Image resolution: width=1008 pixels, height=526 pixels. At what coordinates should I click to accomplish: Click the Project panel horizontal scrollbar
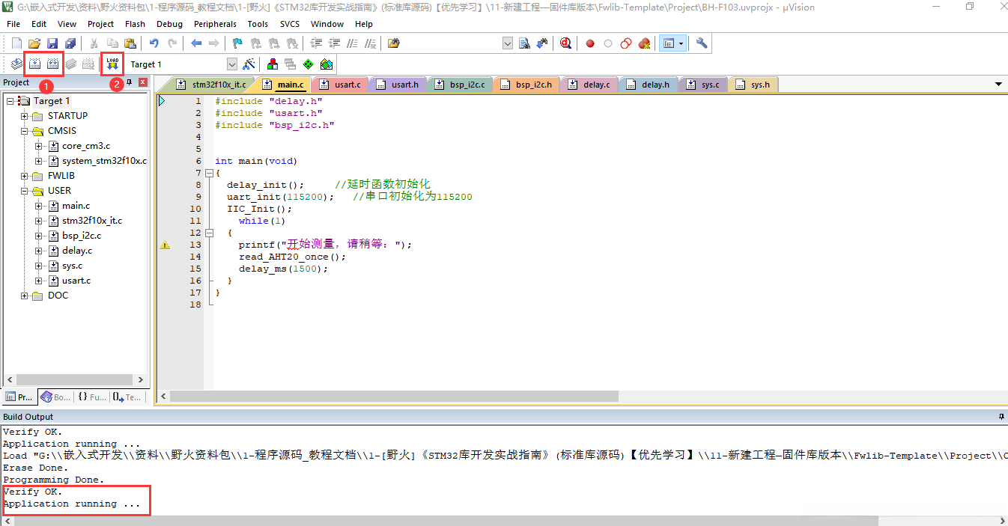pos(75,380)
